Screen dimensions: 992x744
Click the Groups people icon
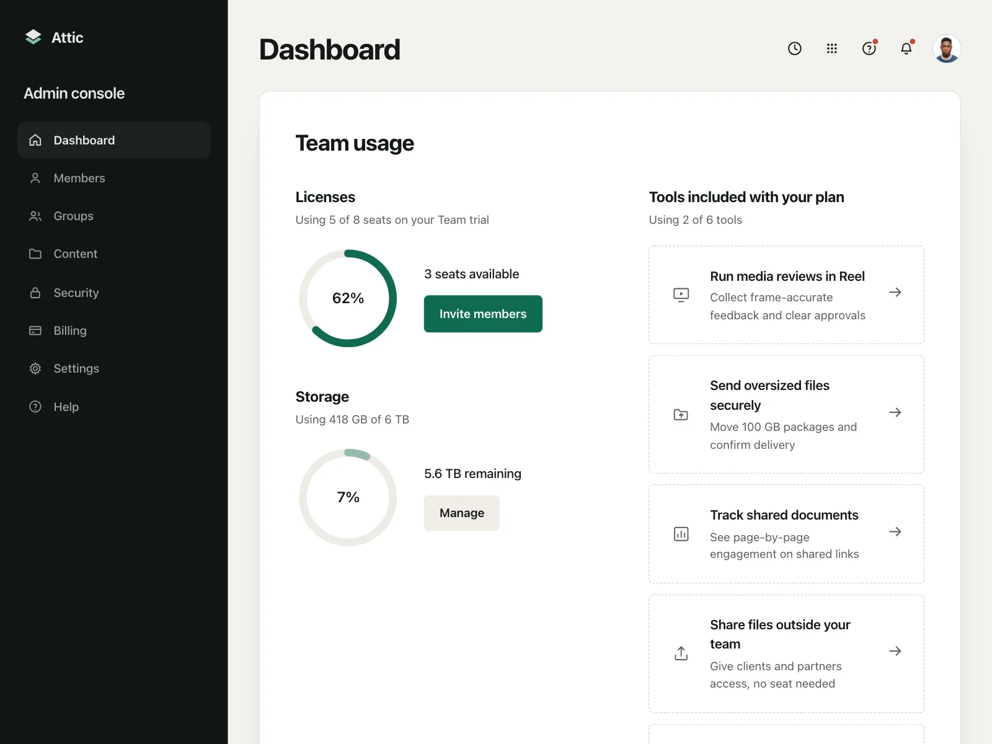pyautogui.click(x=35, y=216)
